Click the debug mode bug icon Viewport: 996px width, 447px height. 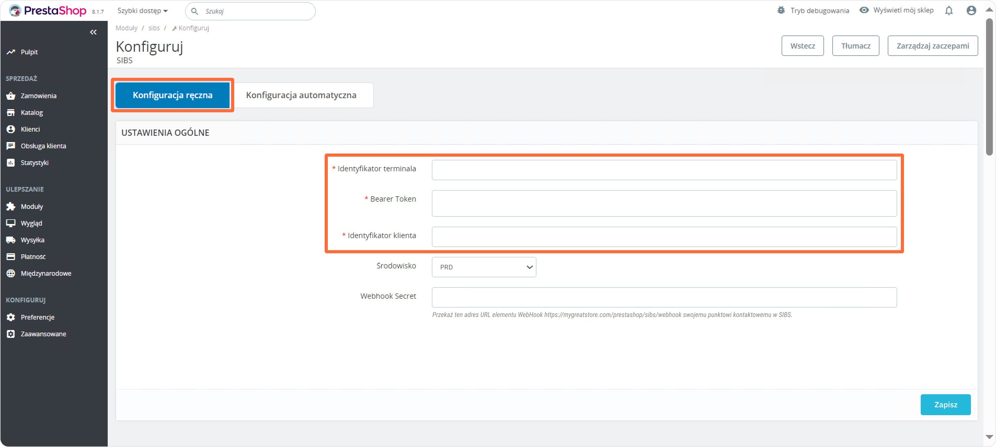(781, 10)
